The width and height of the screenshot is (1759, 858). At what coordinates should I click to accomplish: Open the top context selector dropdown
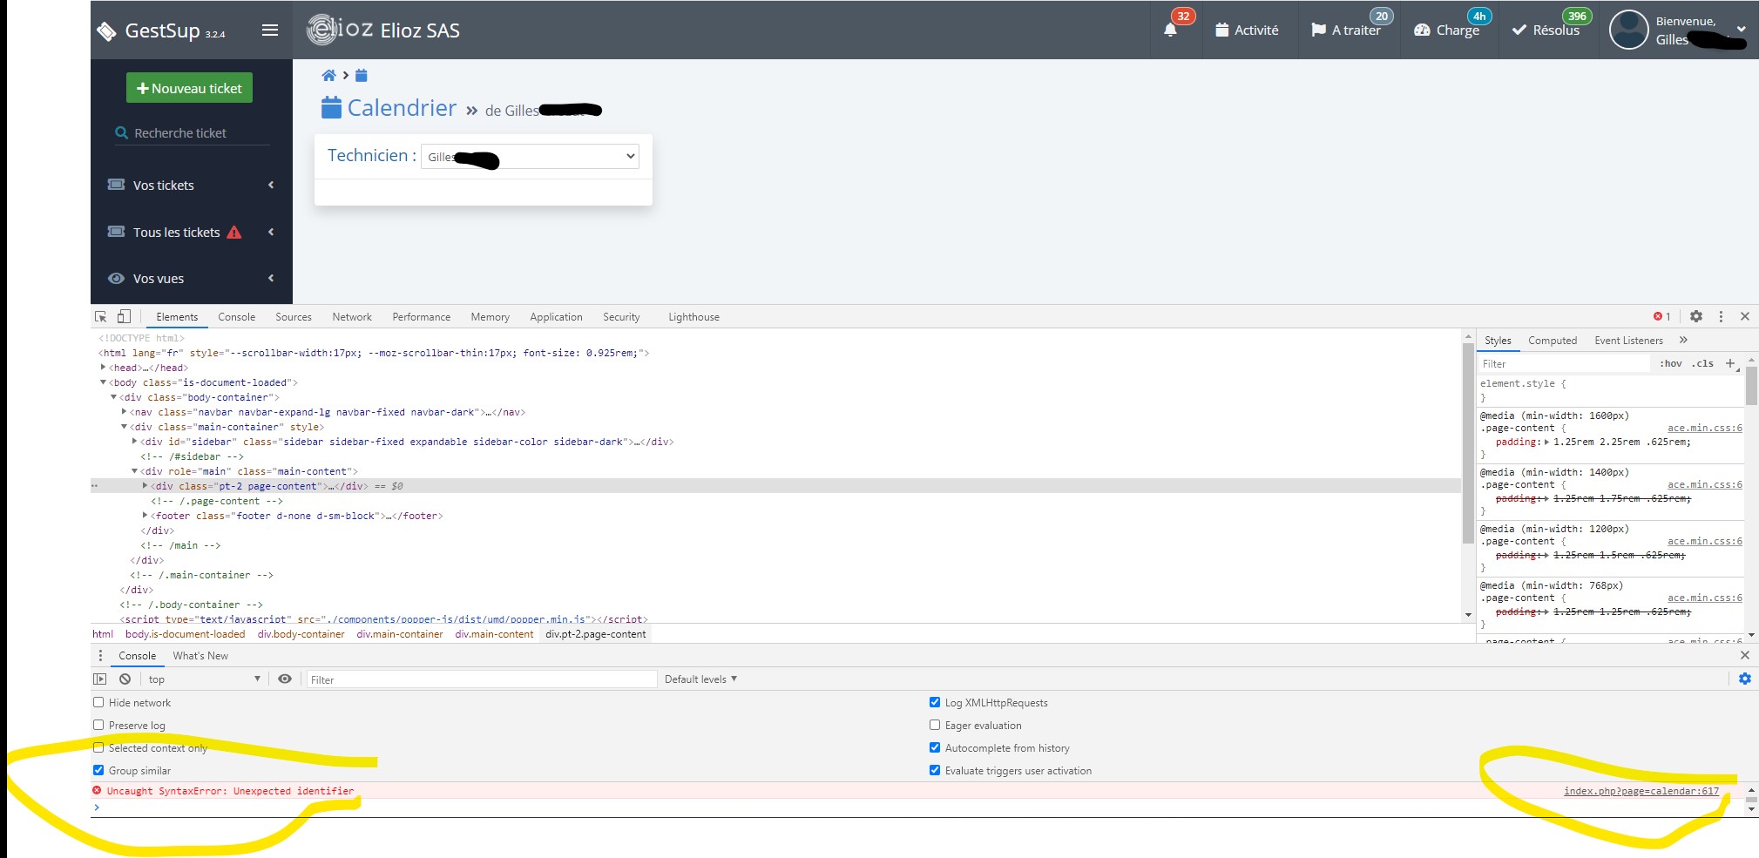[204, 679]
